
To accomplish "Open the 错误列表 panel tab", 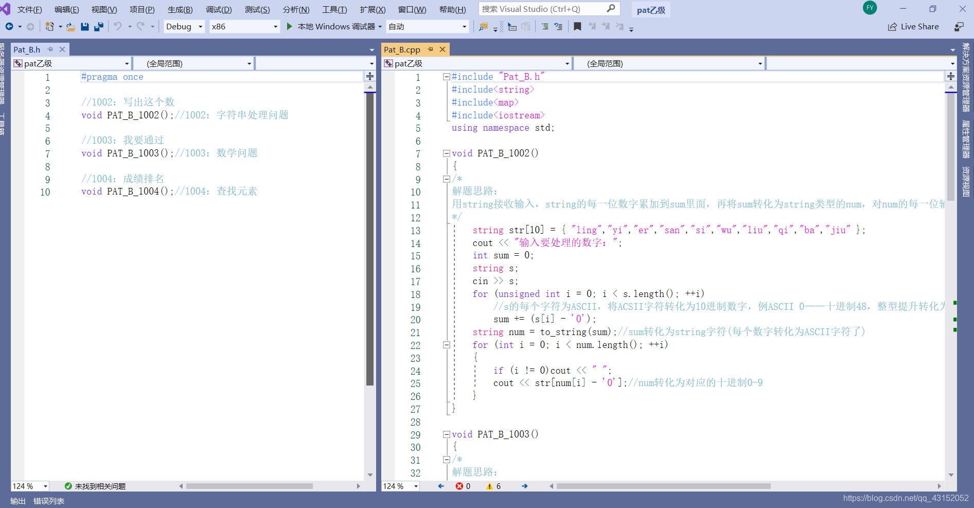I will coord(49,501).
